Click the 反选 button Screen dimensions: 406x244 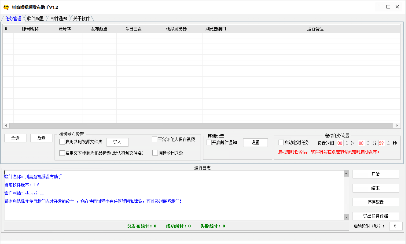pos(41,138)
